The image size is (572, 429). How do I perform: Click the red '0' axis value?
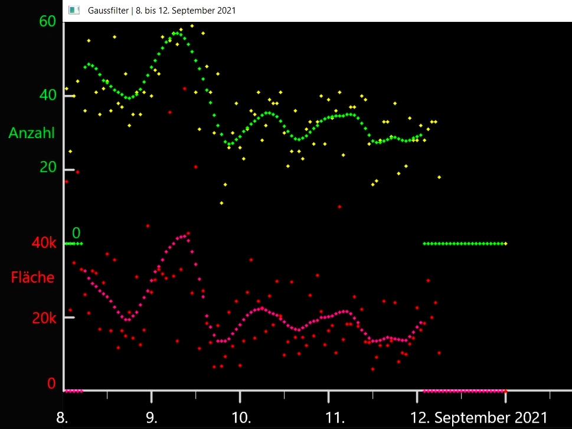pos(51,384)
